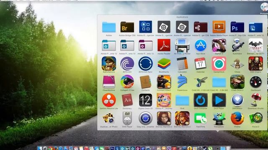The height and width of the screenshot is (150, 268).
Task: Open the Chess app
Action: click(237, 64)
